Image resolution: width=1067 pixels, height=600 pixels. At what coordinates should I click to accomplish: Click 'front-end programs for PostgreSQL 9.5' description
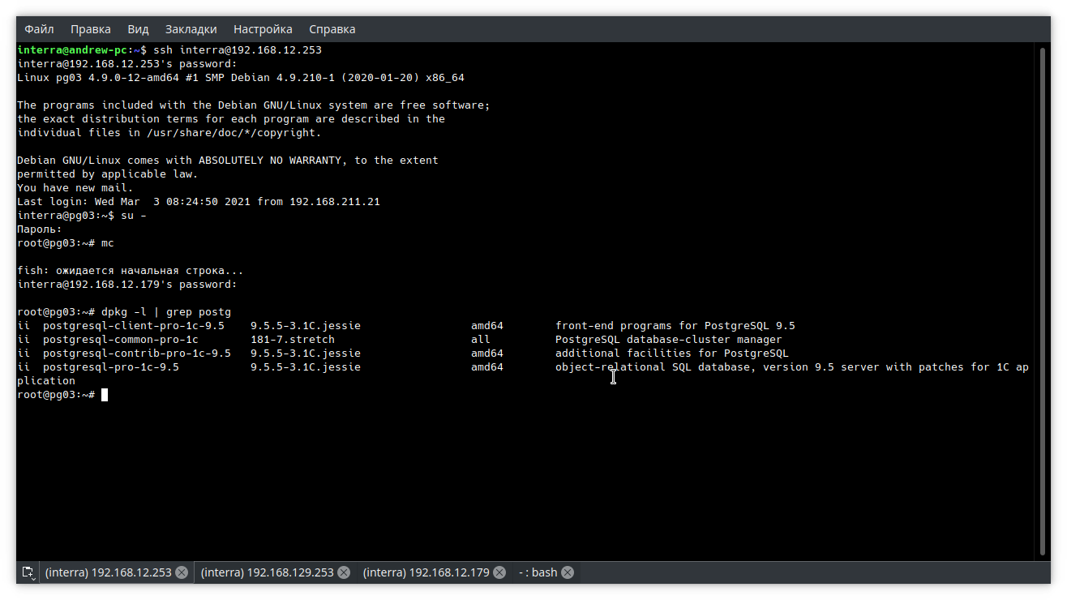tap(675, 326)
